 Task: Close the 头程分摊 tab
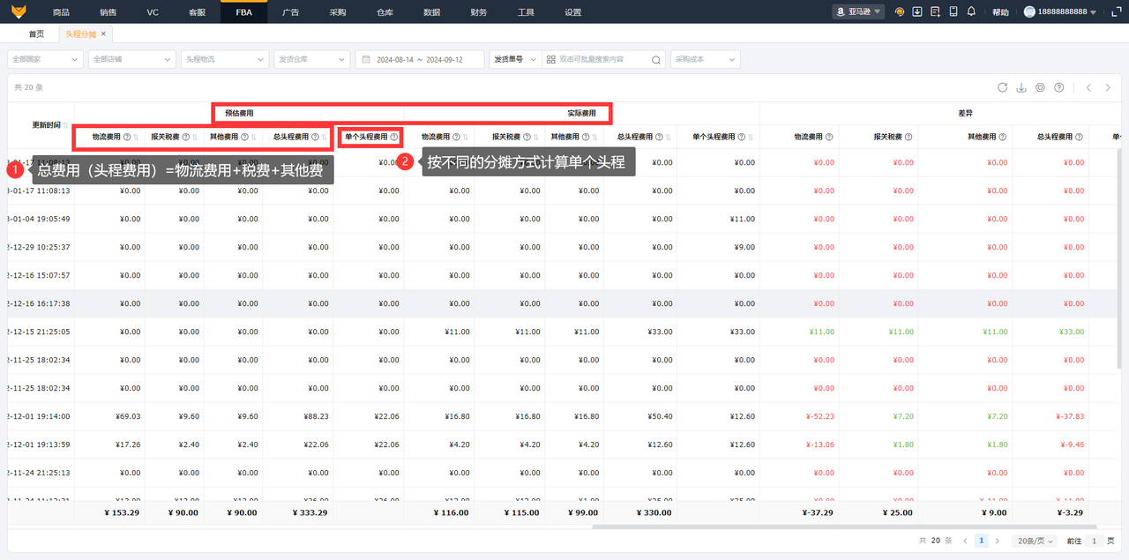103,34
